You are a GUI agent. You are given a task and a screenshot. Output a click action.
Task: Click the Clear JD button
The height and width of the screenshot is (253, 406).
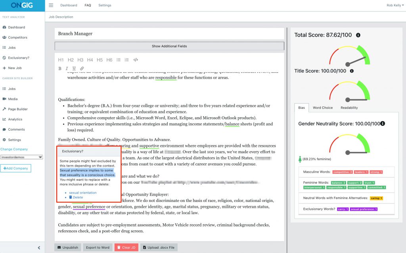[x=126, y=247]
